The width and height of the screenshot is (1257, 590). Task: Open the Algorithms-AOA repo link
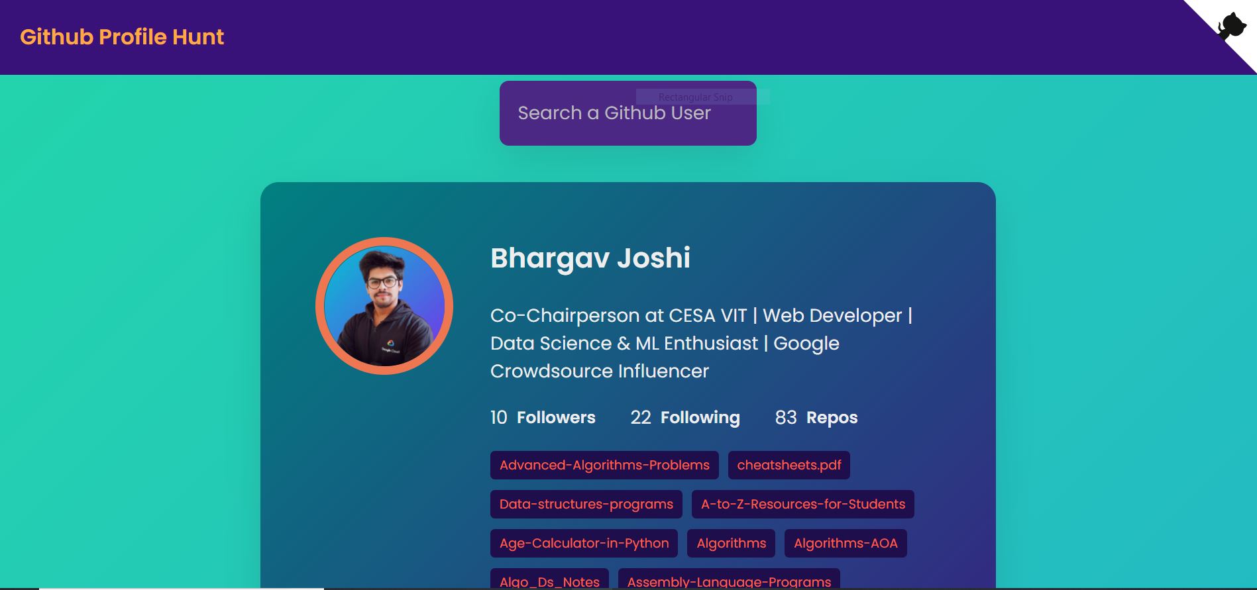coord(846,543)
